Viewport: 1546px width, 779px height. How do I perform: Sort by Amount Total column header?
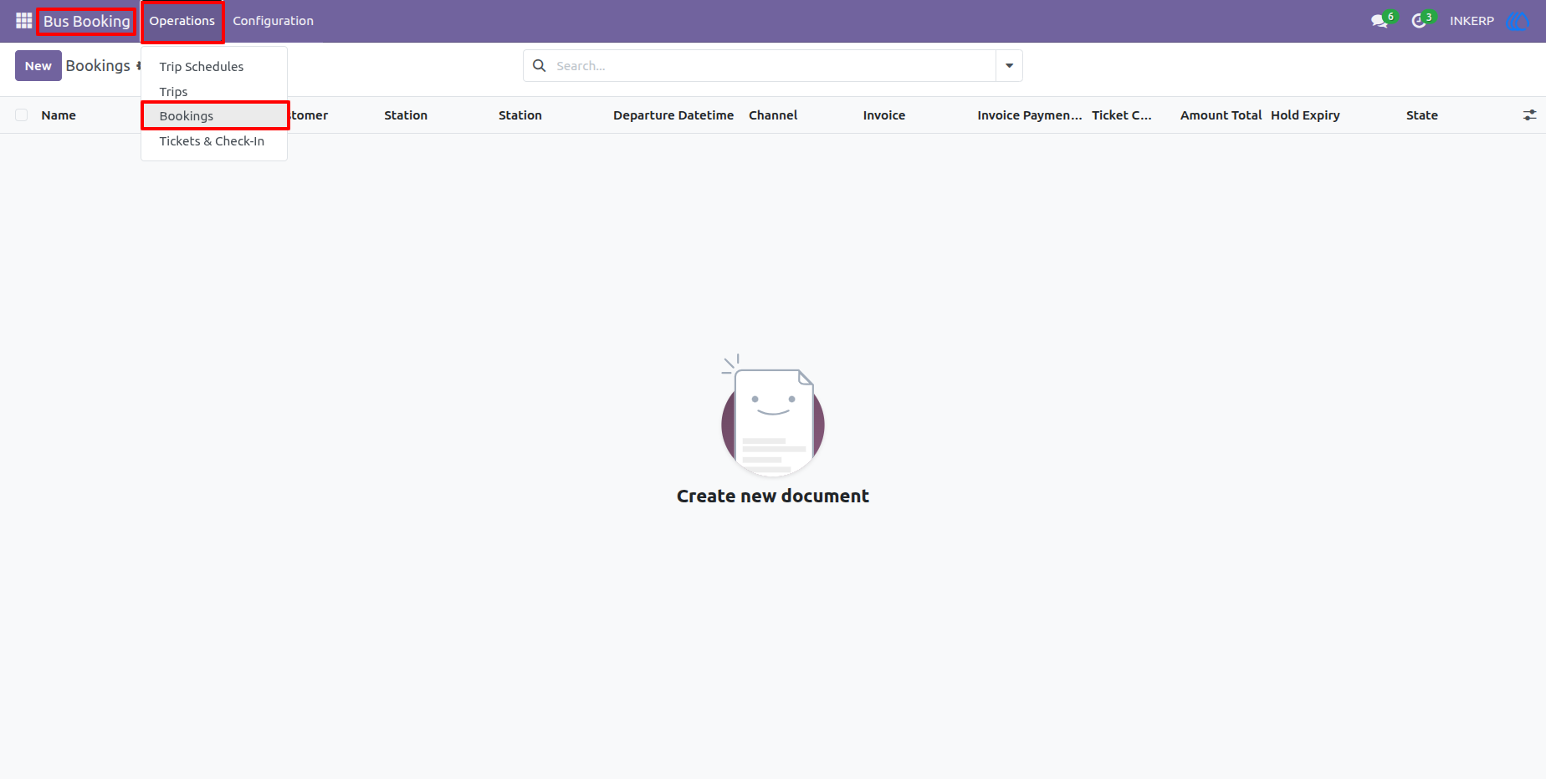pyautogui.click(x=1221, y=115)
